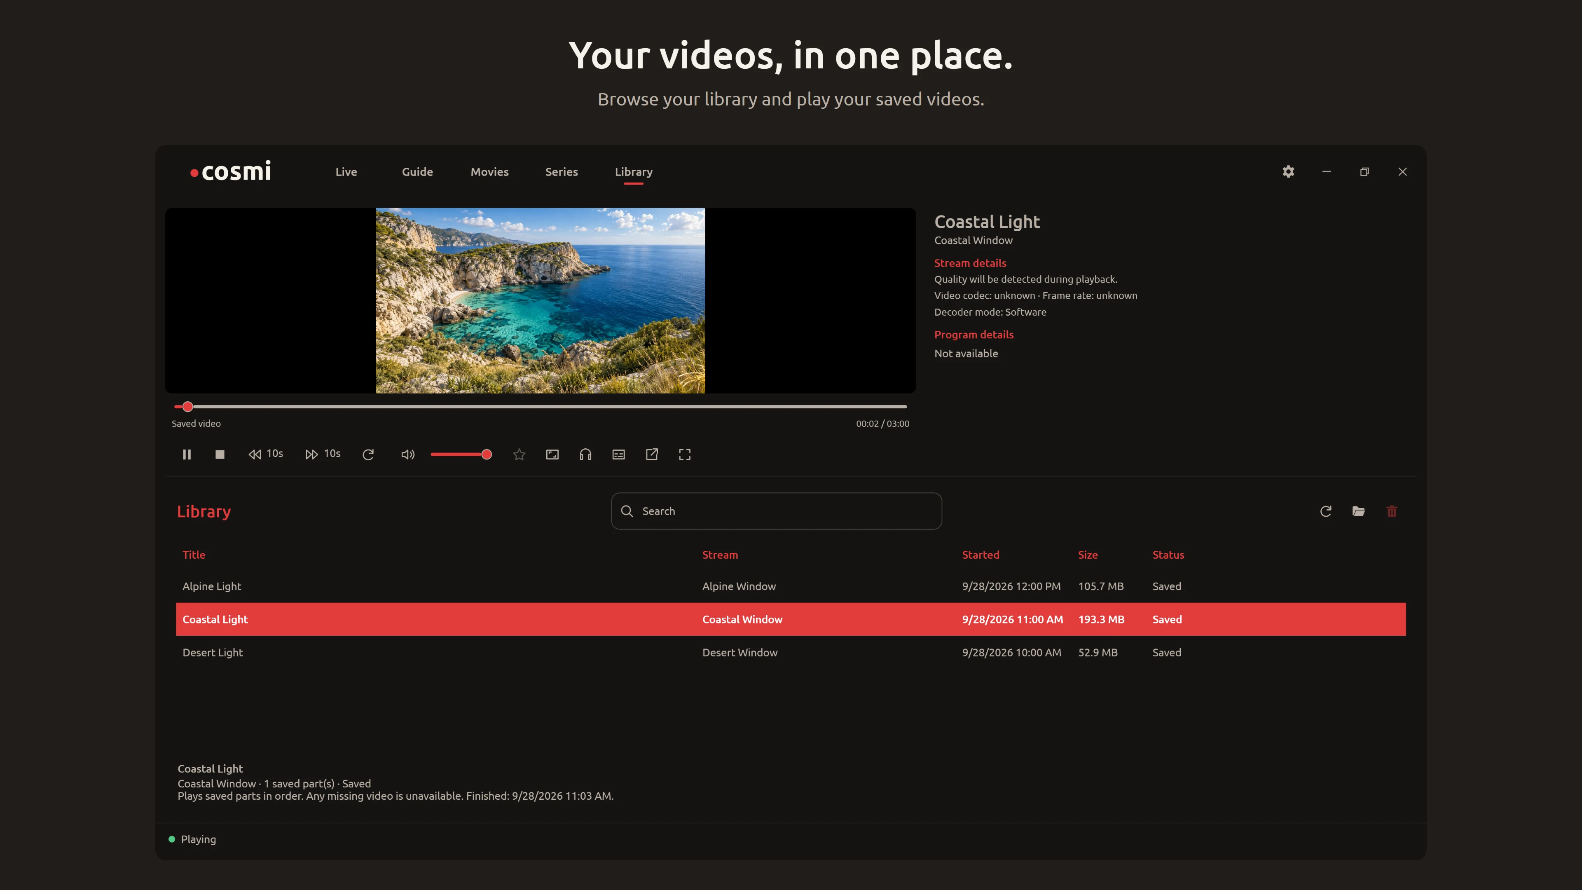1582x890 pixels.
Task: Sort by the Started column header
Action: pos(980,555)
